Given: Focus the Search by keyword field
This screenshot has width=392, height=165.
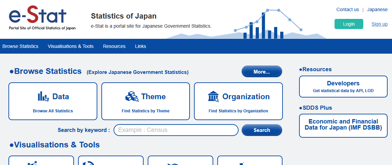Looking at the screenshot, I should coord(176,130).
